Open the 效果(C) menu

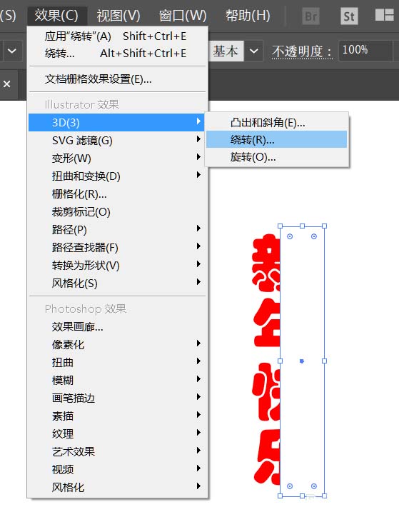click(56, 16)
